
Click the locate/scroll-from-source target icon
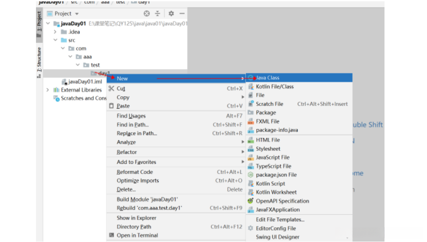(147, 13)
